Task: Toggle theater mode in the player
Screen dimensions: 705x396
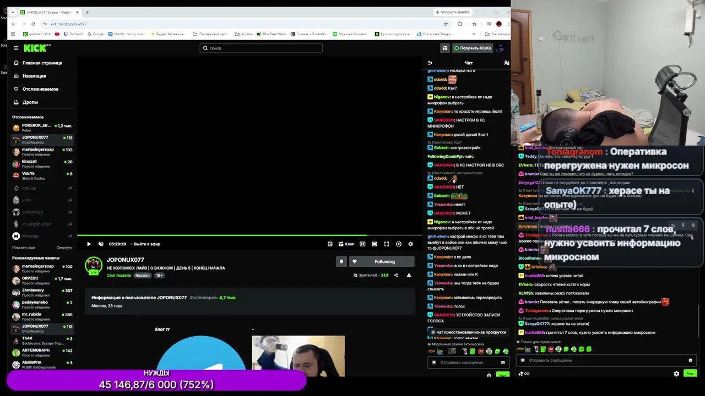Action: pos(375,244)
